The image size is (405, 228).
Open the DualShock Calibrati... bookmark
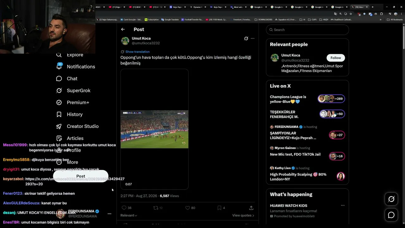[x=341, y=20]
